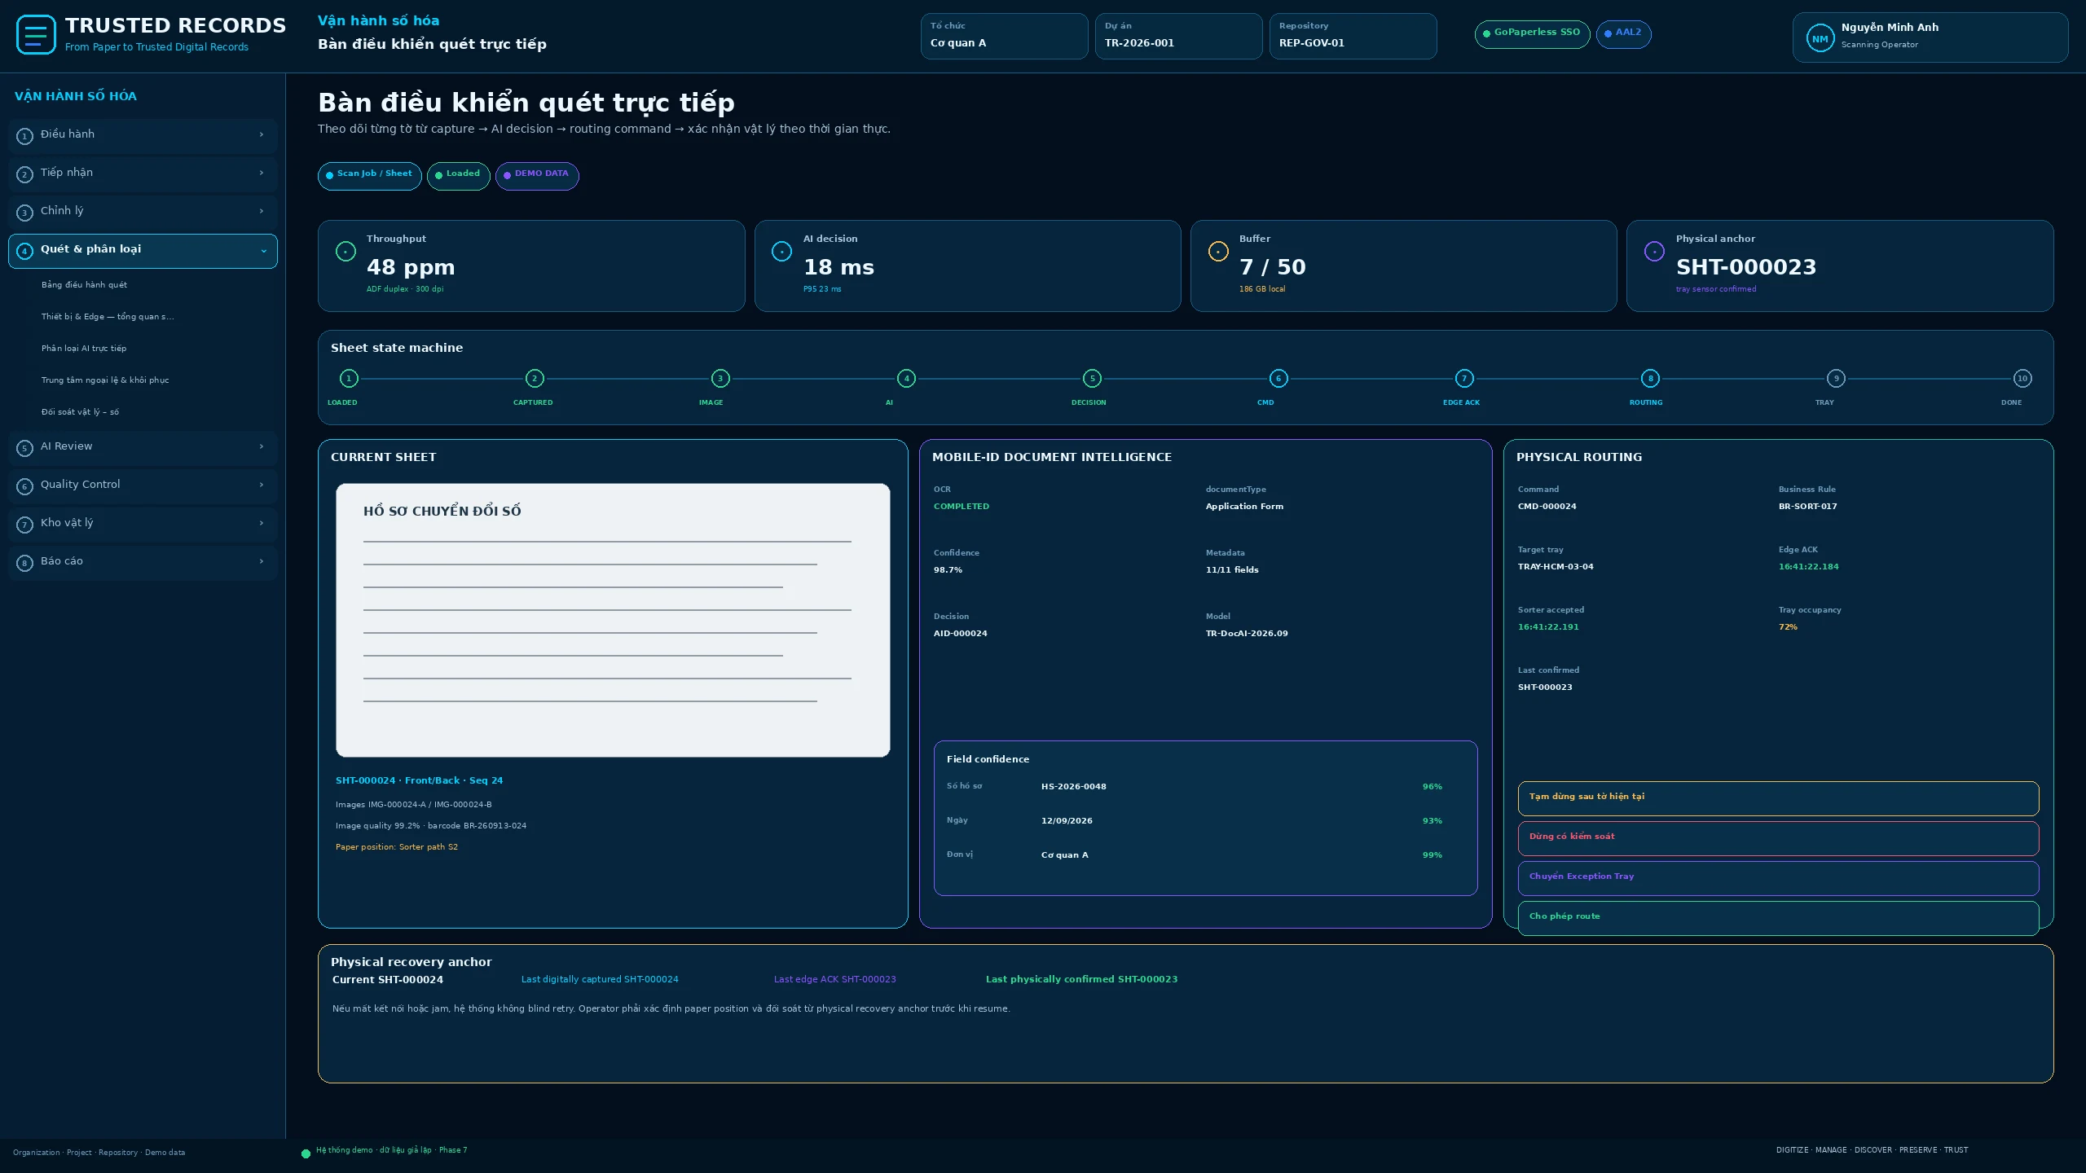
Task: Click the number 5 icon beside AI Review
Action: (24, 448)
